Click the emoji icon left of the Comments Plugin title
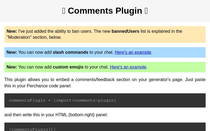The height and width of the screenshot is (131, 210). (x=64, y=11)
